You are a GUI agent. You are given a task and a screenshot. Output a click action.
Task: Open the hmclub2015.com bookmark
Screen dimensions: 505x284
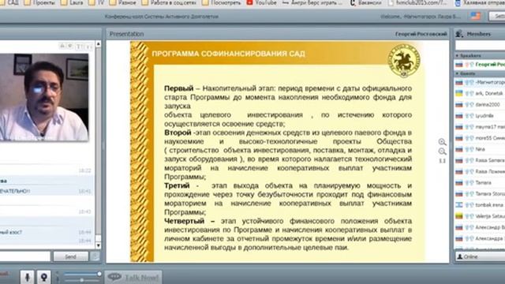pos(417,3)
